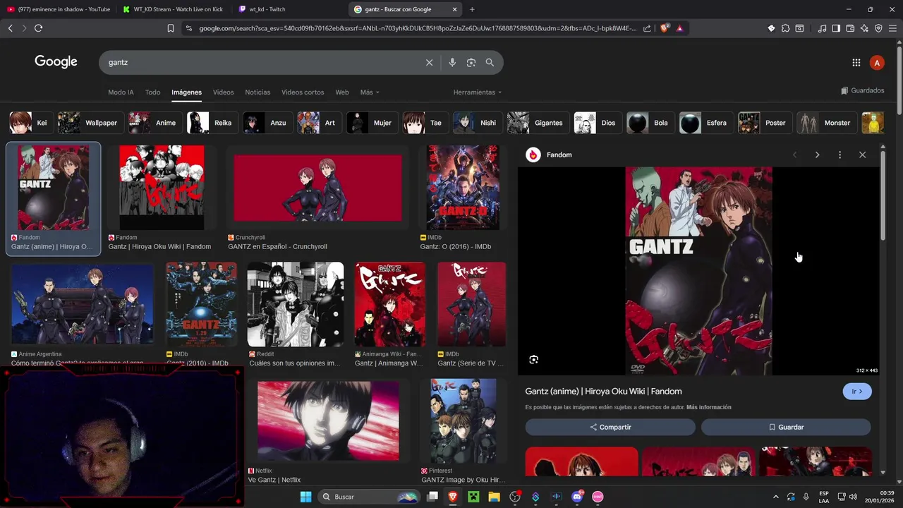This screenshot has height=508, width=903.
Task: Close the image preview panel
Action: coord(862,155)
